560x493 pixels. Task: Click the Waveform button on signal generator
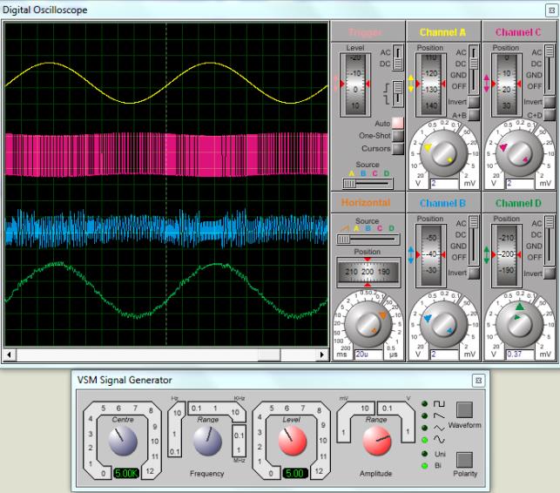tap(464, 408)
